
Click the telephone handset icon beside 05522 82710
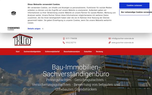coord(64,43)
